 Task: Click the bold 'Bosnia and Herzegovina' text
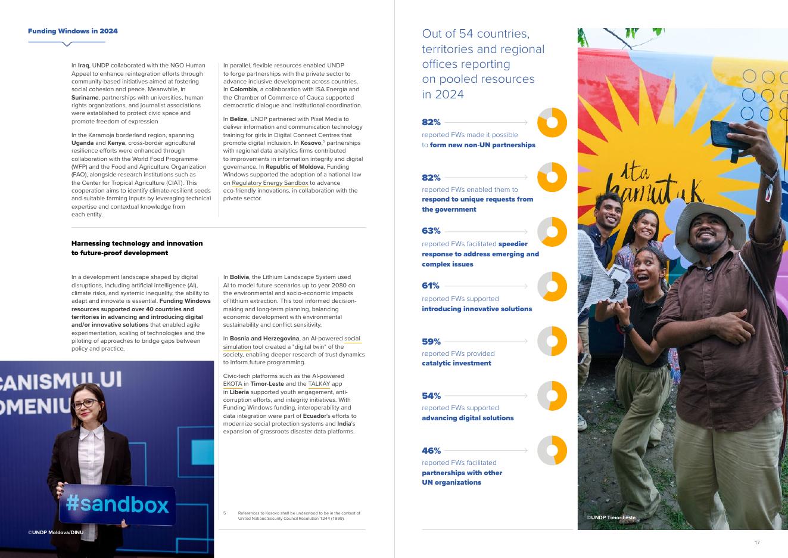pyautogui.click(x=264, y=339)
